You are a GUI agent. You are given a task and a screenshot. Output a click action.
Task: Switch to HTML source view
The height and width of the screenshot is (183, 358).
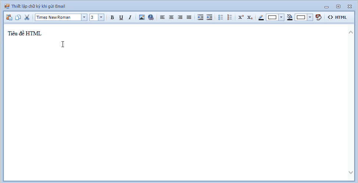pos(337,17)
